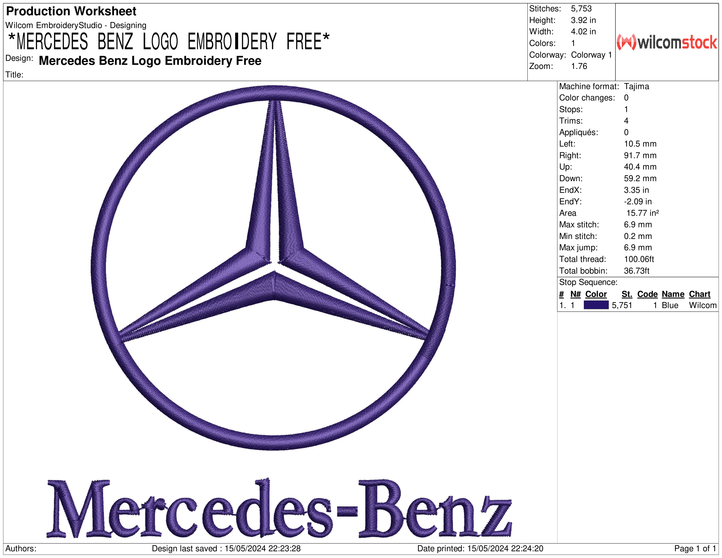The height and width of the screenshot is (558, 722).
Task: Click the Area value 15.77 in²
Action: pos(642,213)
